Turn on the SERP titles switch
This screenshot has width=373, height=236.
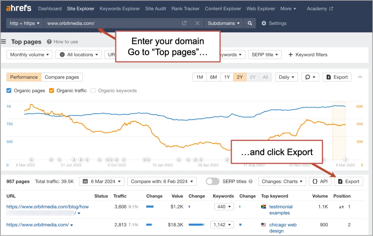coord(213,181)
